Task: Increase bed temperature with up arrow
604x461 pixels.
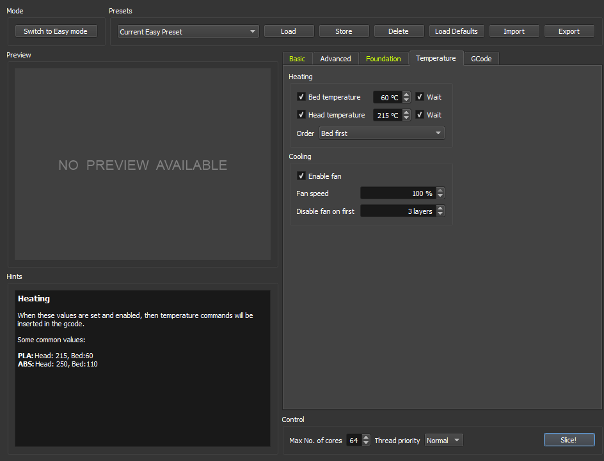Action: tap(406, 94)
